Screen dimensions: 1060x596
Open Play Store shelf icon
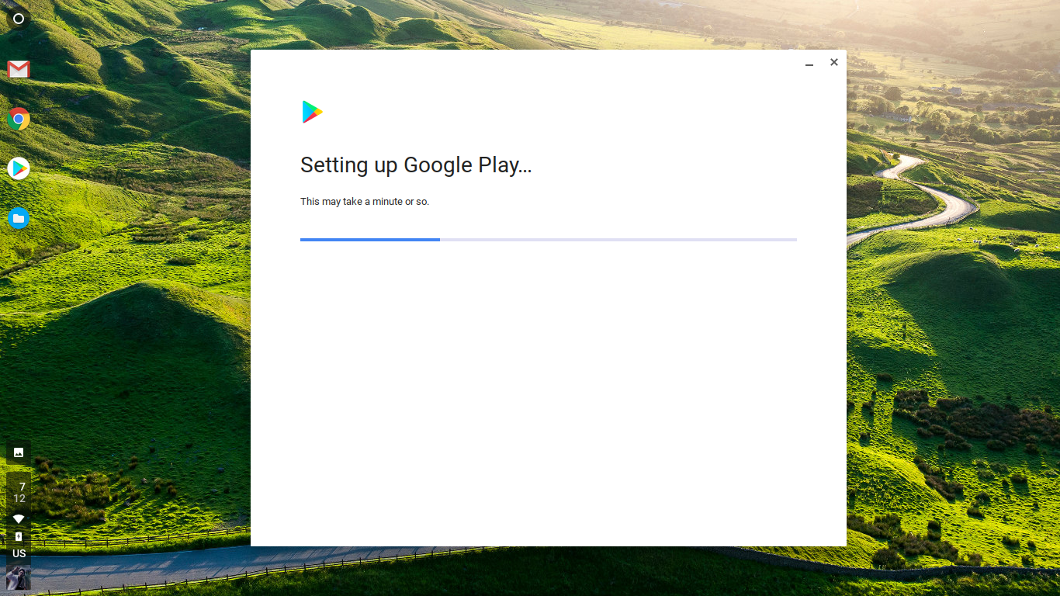[x=19, y=168]
